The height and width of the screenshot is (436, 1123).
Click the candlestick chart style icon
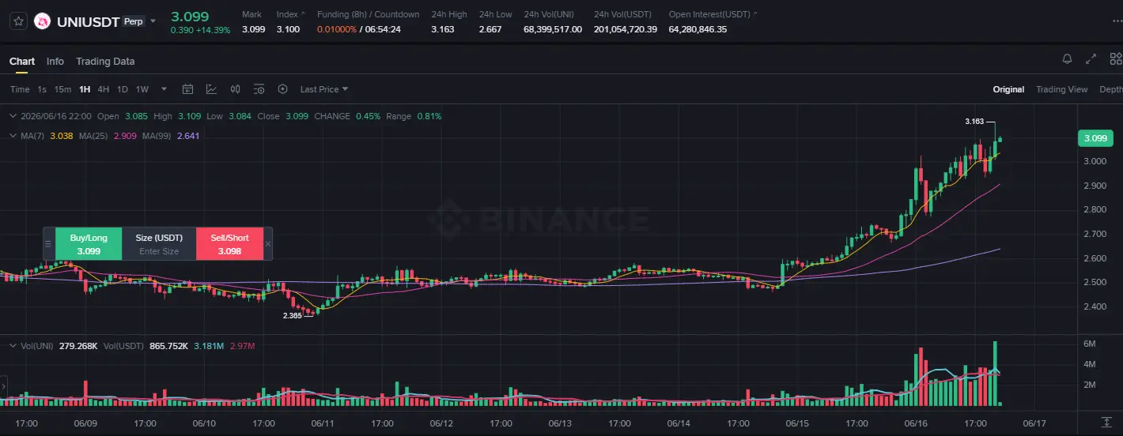click(x=235, y=89)
